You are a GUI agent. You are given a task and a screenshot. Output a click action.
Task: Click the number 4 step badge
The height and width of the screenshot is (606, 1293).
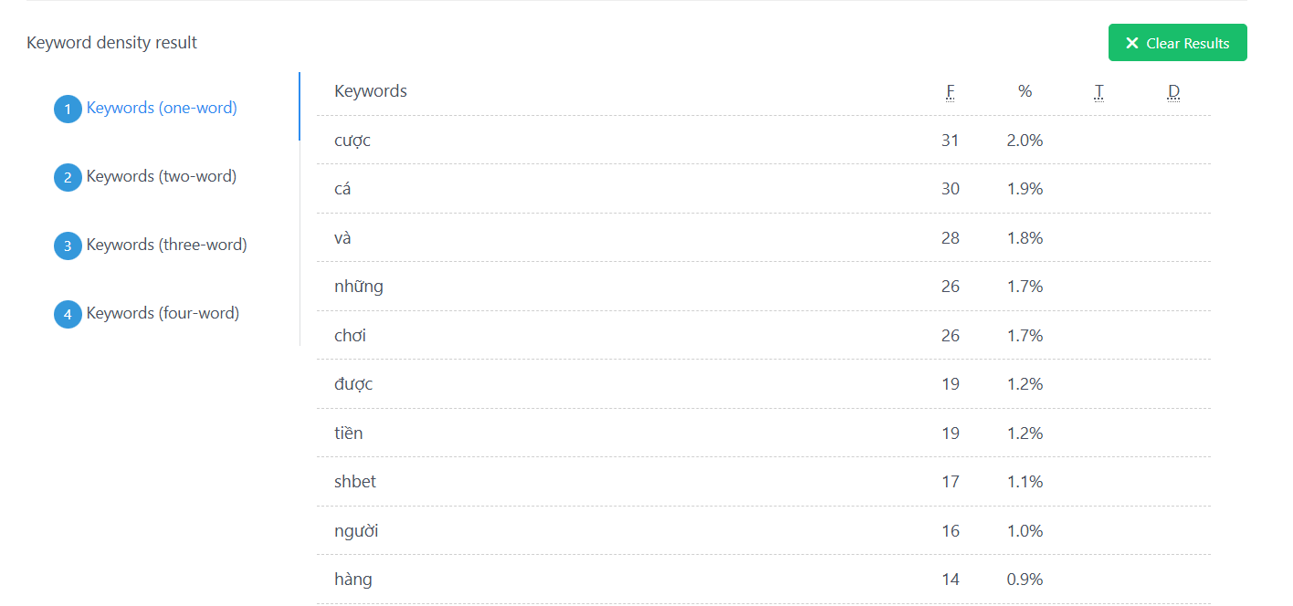68,315
